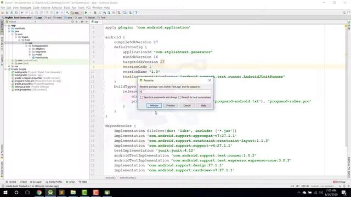The height and width of the screenshot is (197, 351).
Task: Click Cancel in the Rename dialog
Action: (187, 106)
